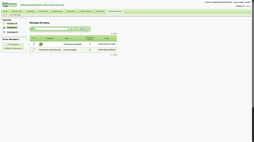This screenshot has height=142, width=254.
Task: Open the search options magnifier icon
Action: point(32,29)
